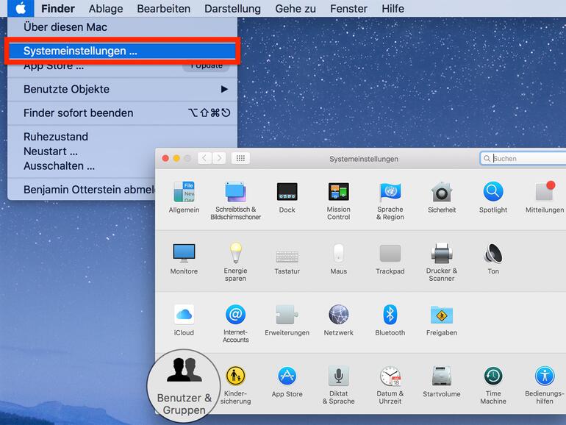Viewport: 566px width, 425px height.
Task: Click the Apple logo menu
Action: click(21, 8)
